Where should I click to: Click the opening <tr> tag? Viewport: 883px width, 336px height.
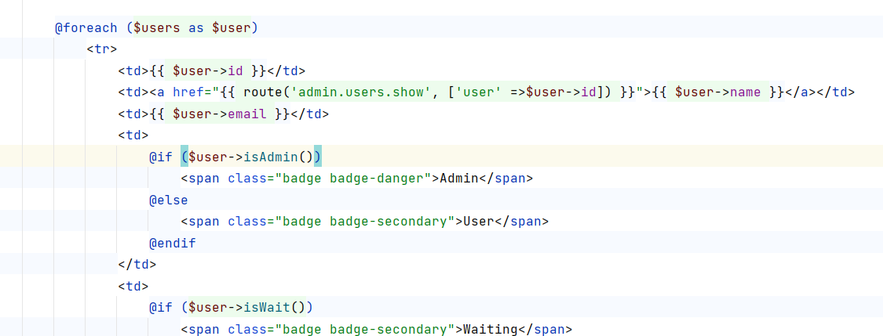click(102, 49)
